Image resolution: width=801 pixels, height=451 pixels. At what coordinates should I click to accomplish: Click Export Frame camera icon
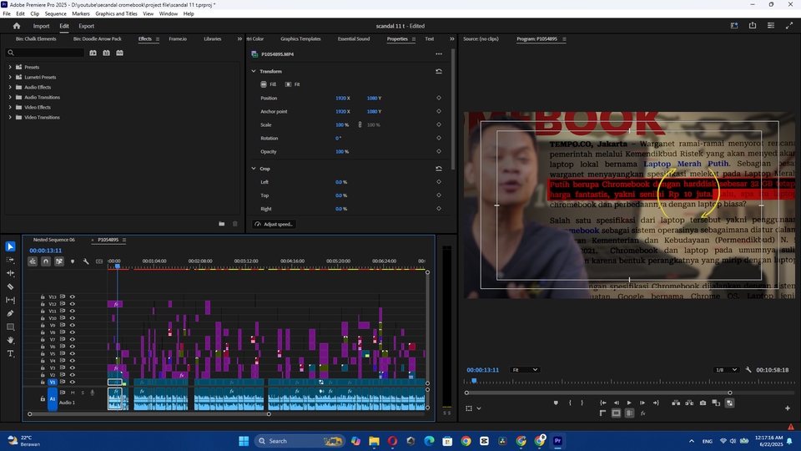[x=703, y=403]
